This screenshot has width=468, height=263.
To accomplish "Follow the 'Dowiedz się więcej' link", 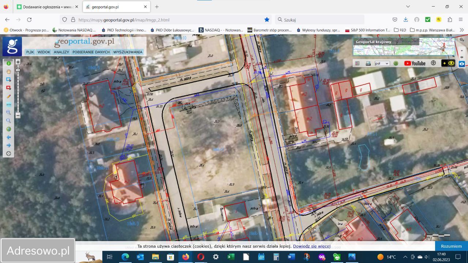I will tap(312, 247).
